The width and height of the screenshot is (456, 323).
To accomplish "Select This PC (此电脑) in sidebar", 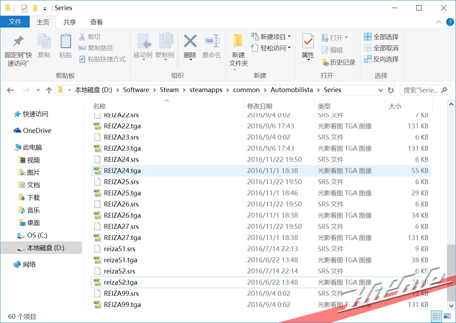I will point(28,147).
